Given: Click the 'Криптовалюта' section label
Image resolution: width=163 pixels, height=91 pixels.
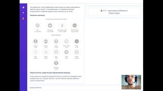Looking at the screenshot, I should (x=56, y=35).
